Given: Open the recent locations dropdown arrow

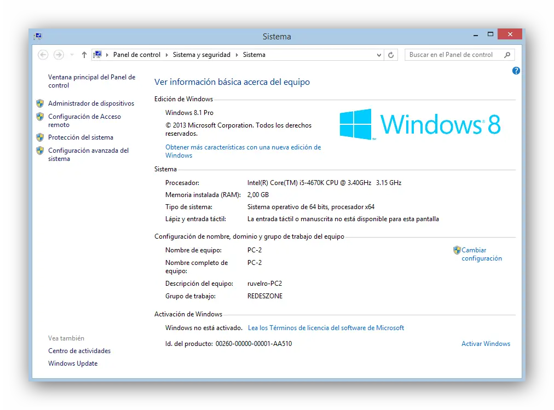Looking at the screenshot, I should pos(72,55).
